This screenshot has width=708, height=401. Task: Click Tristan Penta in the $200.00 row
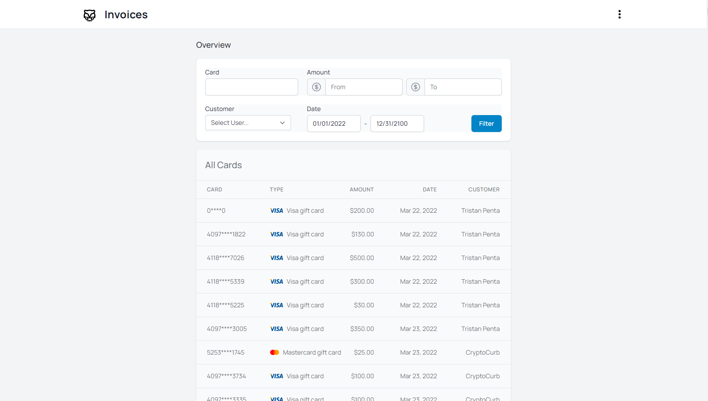point(480,211)
